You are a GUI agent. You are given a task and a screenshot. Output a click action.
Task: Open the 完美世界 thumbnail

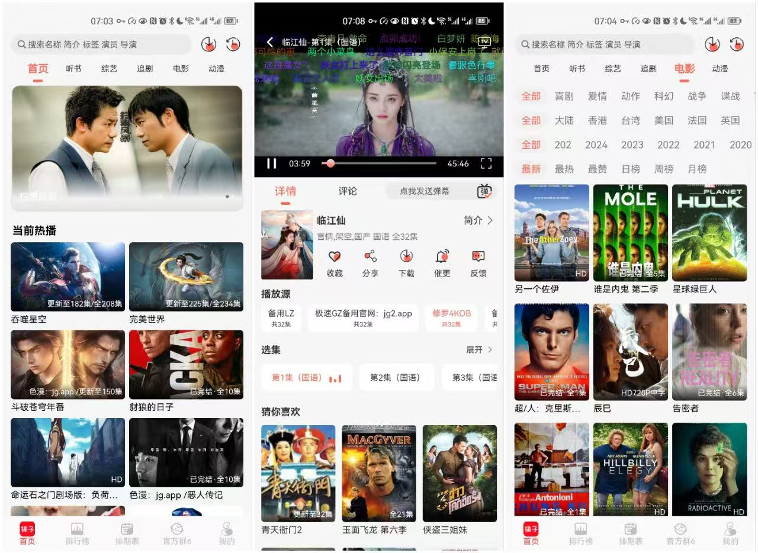186,276
